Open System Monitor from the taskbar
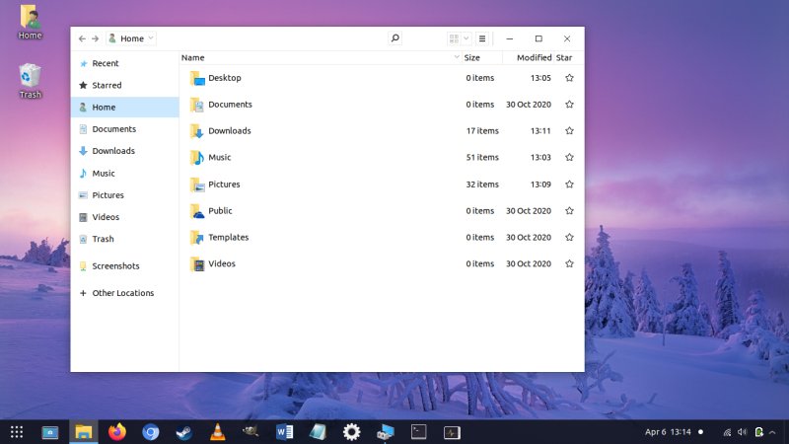Viewport: 789px width, 444px height. click(452, 432)
